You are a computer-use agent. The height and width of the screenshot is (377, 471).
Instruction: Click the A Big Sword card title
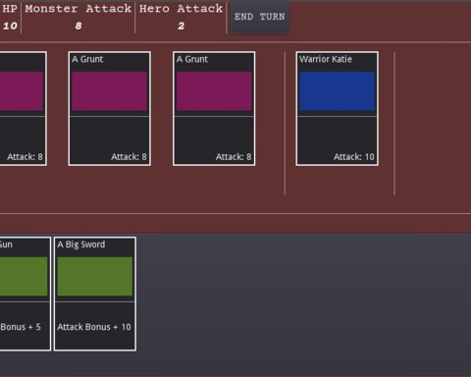coord(81,244)
